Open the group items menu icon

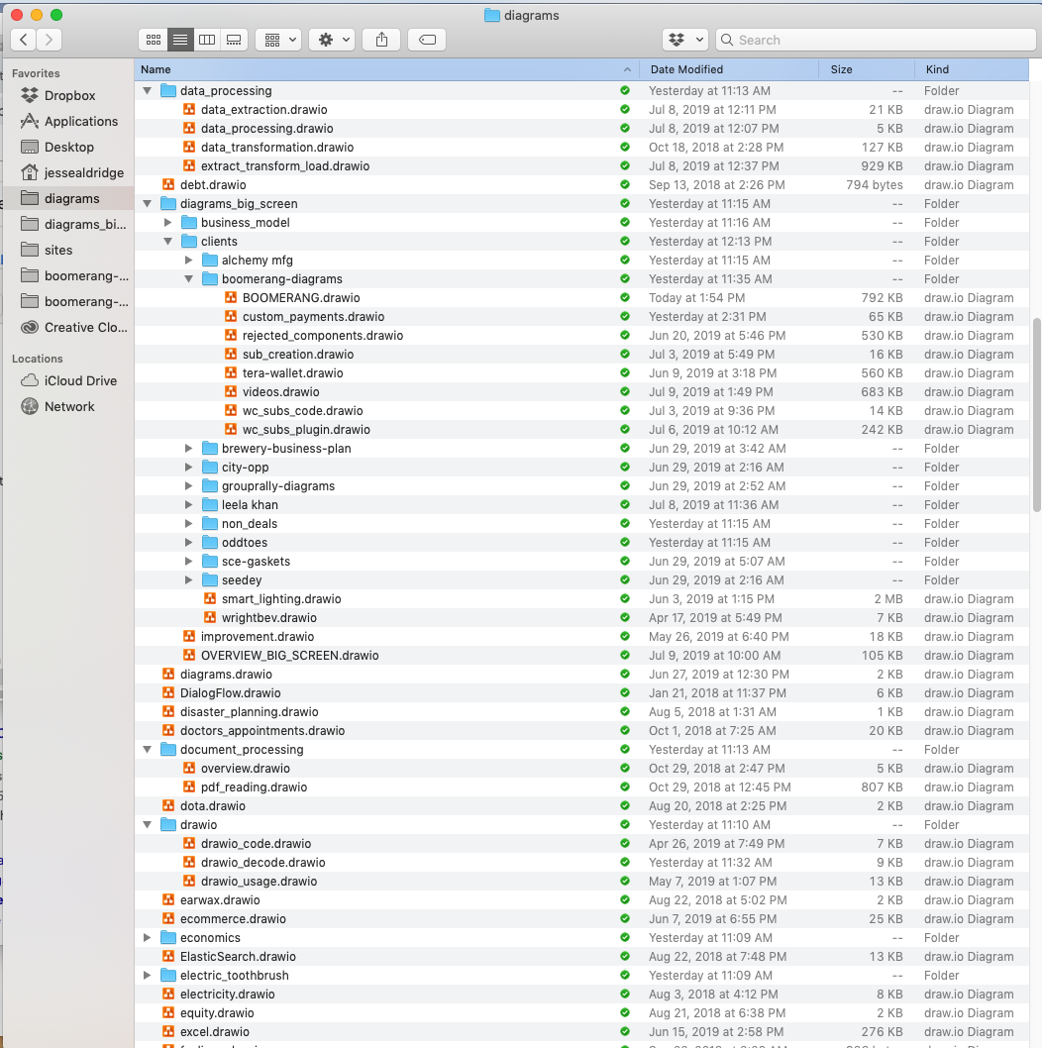click(x=276, y=40)
